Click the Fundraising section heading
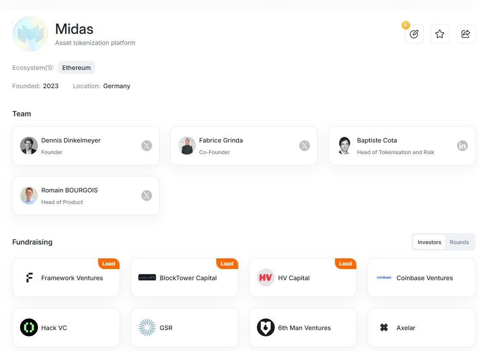The height and width of the screenshot is (351, 479). (x=33, y=242)
